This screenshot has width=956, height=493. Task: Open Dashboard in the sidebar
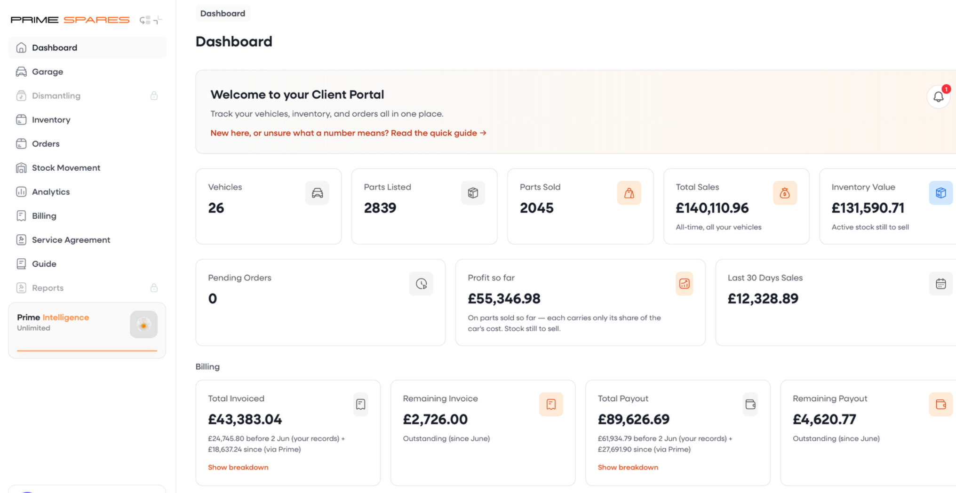[87, 48]
